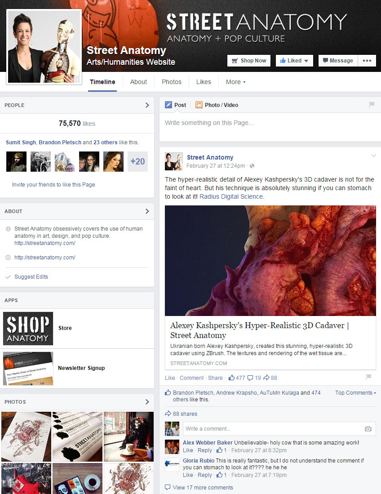Click the share-arrow 88 count
Viewport: 381px width, 494px height.
270,378
